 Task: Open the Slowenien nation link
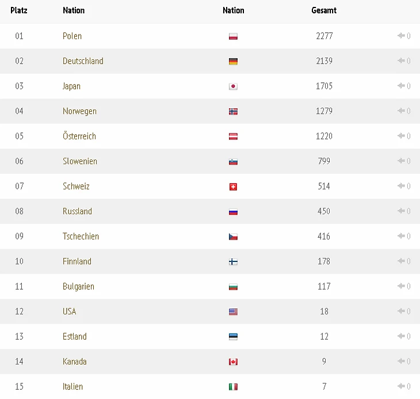[80, 161]
